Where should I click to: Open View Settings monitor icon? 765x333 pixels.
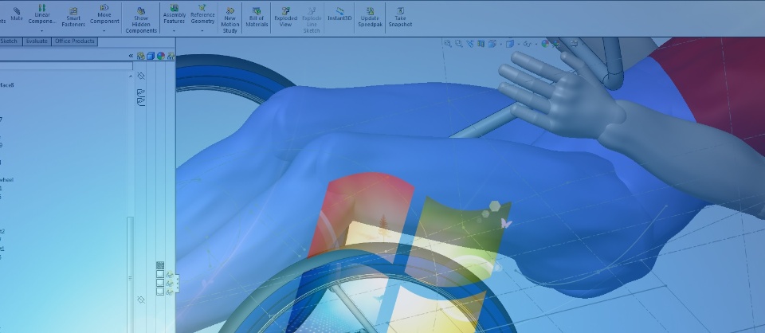click(574, 43)
